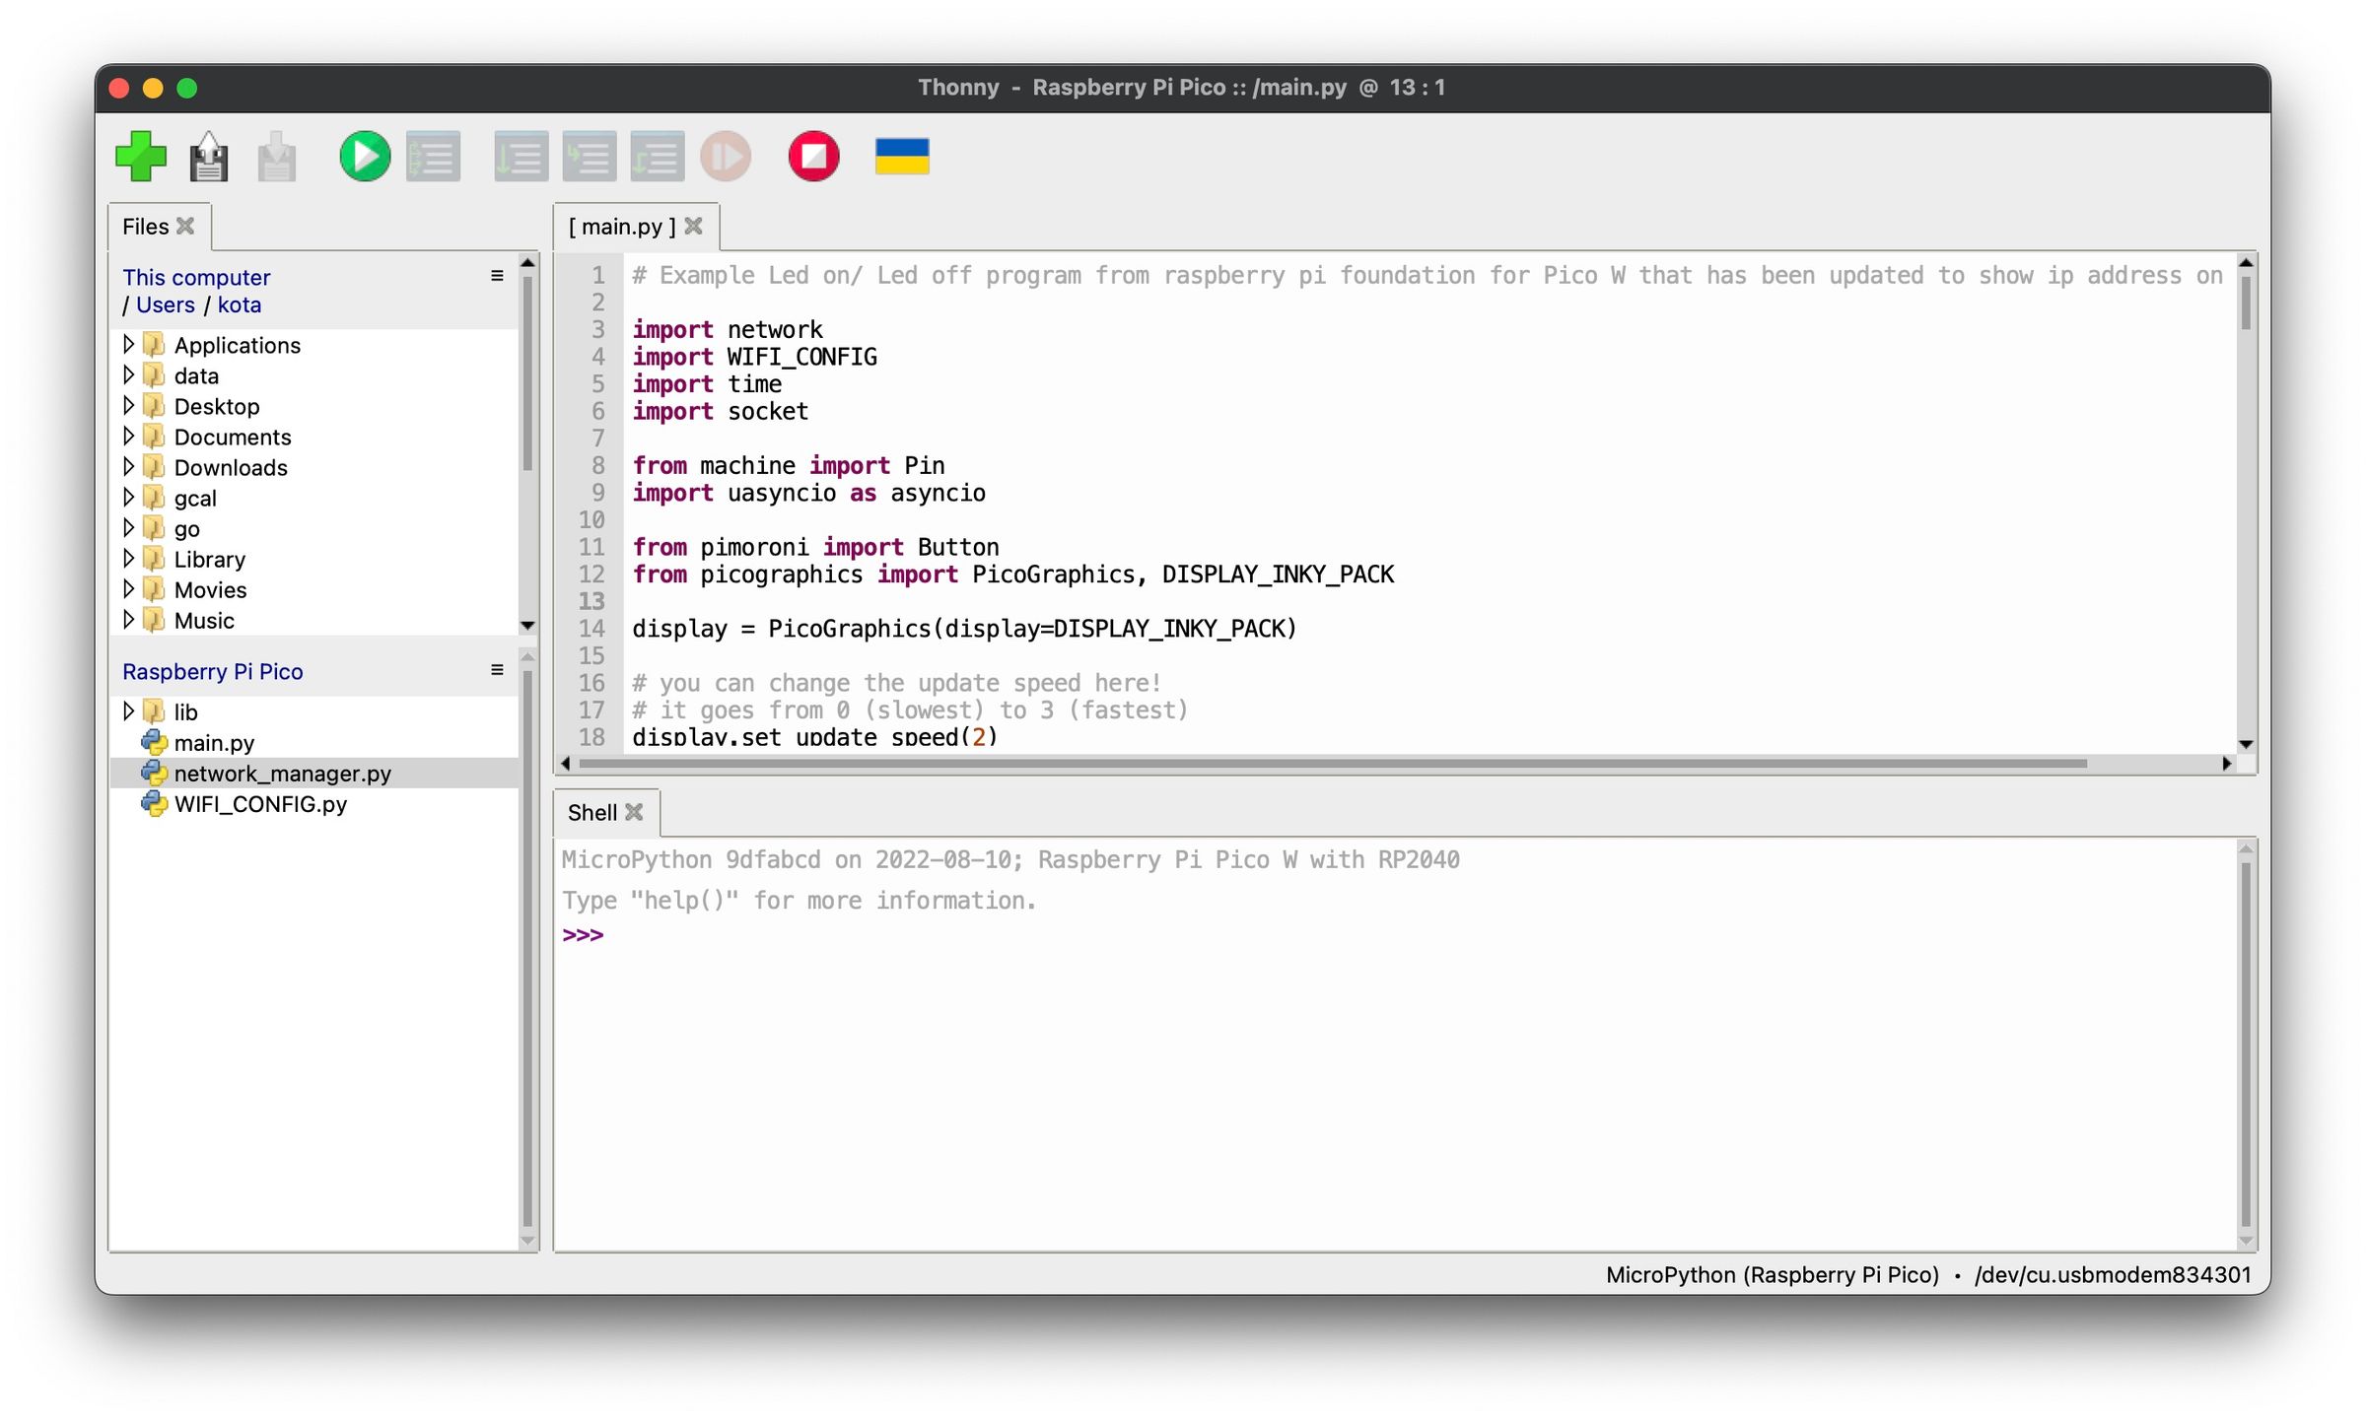Select the main.py editor tab
Screen dimensions: 2366x1420
tap(622, 227)
